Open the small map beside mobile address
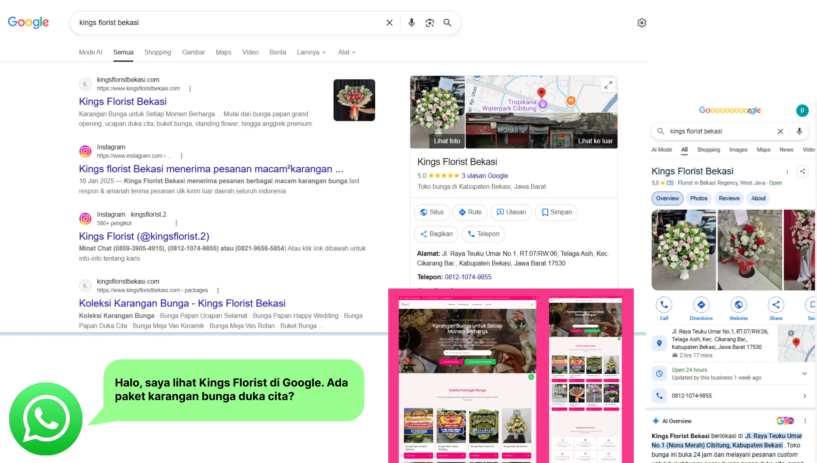Viewport: 817px width, 463px height. (796, 343)
